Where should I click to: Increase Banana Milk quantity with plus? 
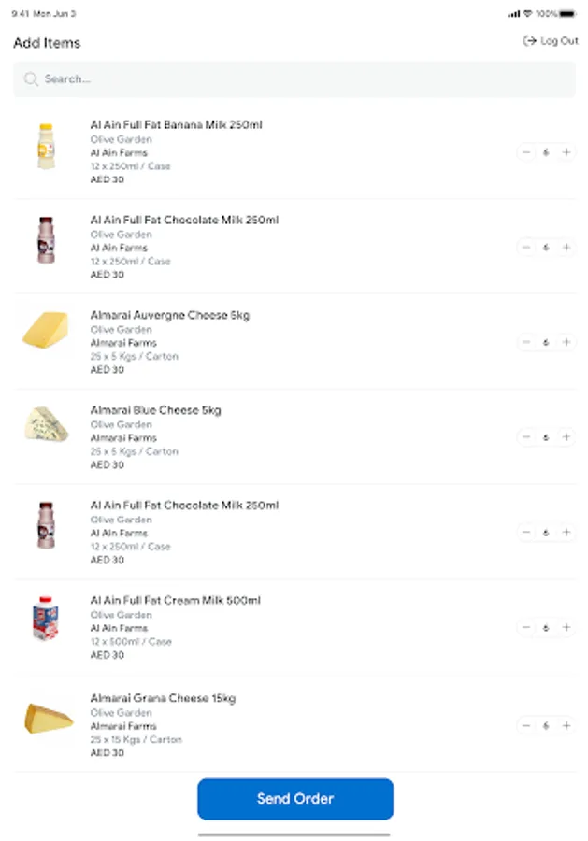point(566,152)
